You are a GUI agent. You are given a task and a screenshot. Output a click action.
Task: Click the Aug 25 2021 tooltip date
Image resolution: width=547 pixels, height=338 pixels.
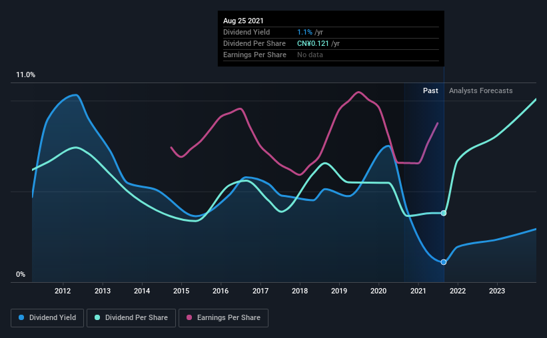(243, 21)
